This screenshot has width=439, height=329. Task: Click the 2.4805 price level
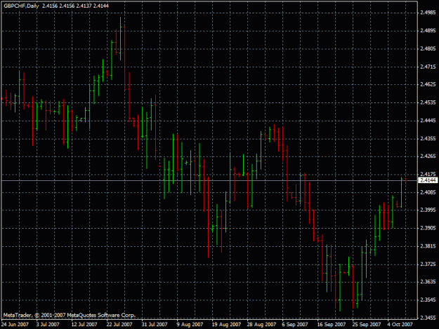(x=428, y=48)
